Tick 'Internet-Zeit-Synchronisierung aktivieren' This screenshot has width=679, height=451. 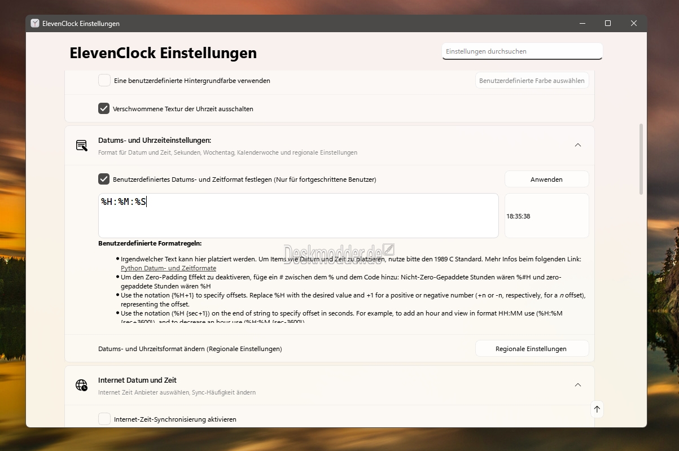[104, 419]
